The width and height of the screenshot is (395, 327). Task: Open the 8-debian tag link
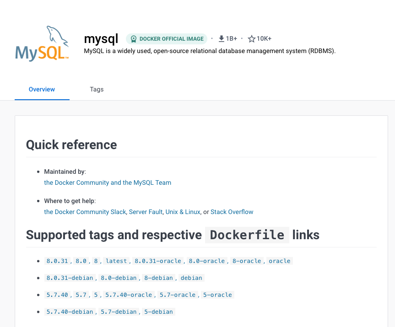tap(158, 278)
